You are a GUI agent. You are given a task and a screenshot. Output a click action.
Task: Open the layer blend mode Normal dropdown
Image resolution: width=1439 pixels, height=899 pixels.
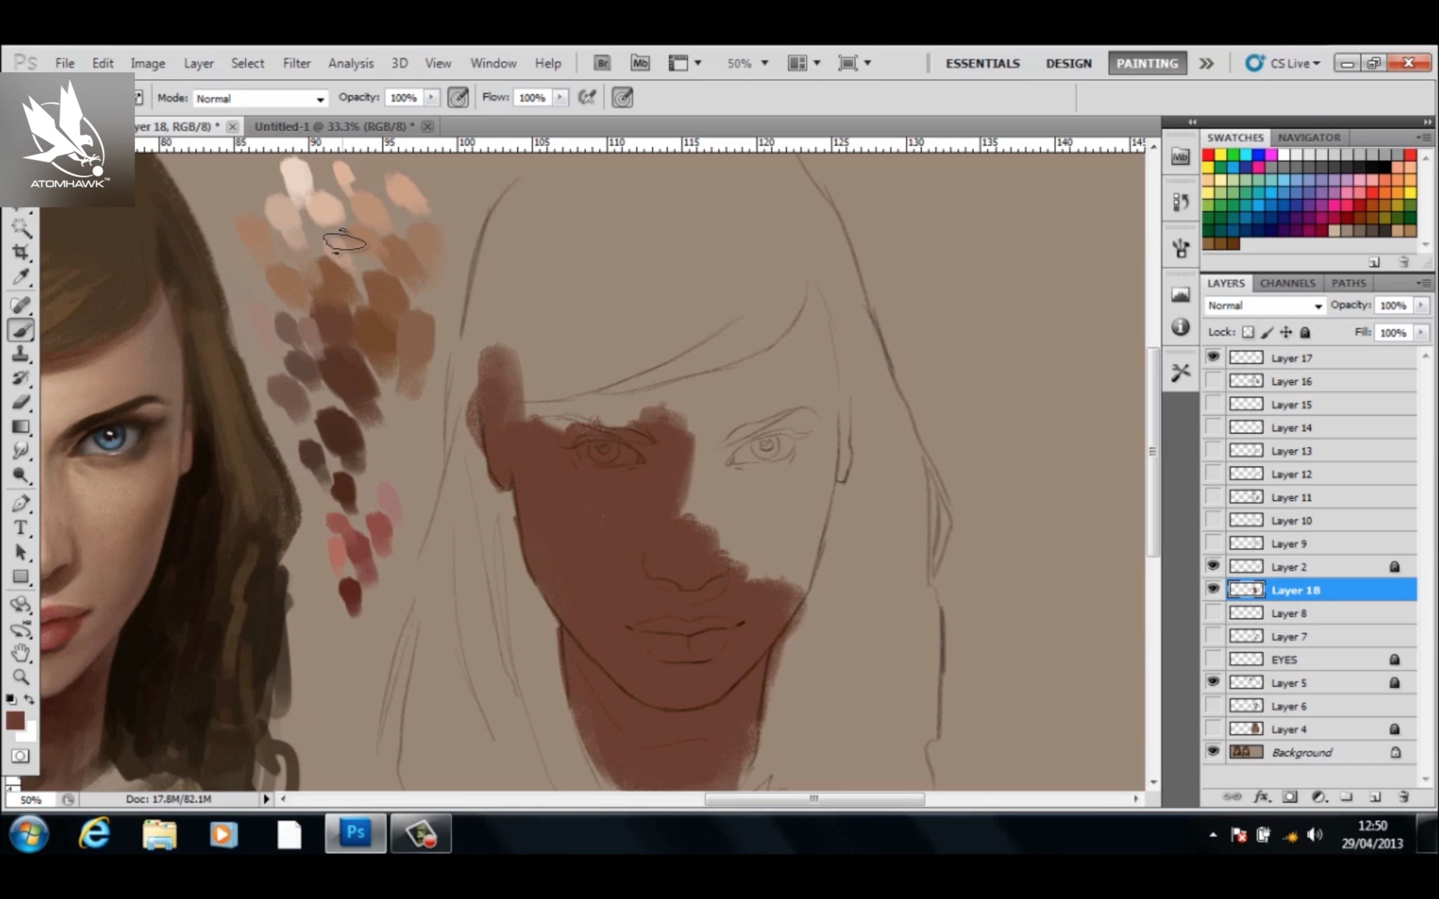(1264, 306)
